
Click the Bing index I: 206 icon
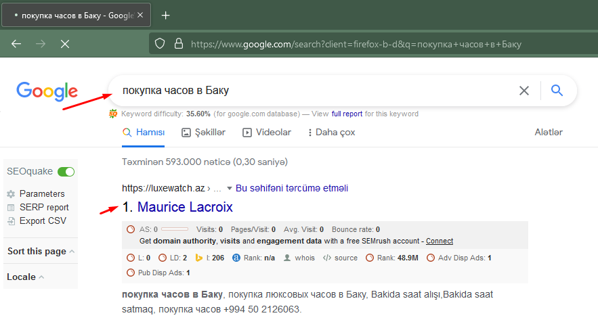[198, 258]
